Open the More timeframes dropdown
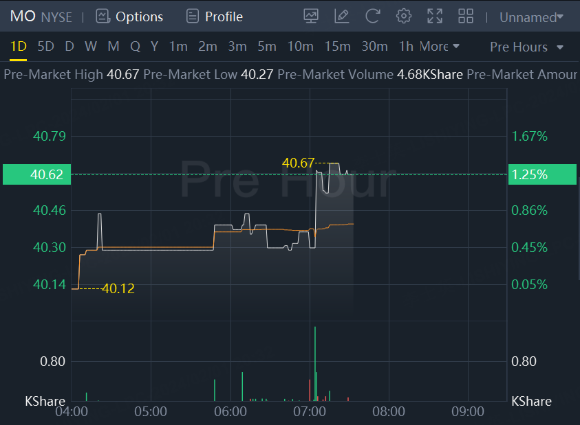The width and height of the screenshot is (580, 425). click(440, 47)
